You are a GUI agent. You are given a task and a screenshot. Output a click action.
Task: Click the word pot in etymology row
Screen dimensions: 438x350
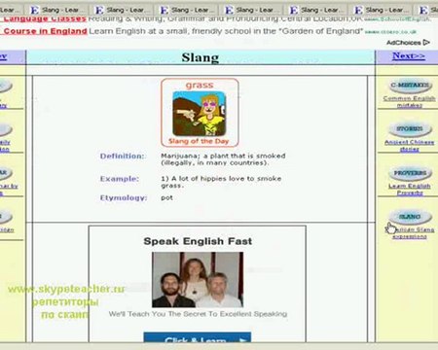166,197
